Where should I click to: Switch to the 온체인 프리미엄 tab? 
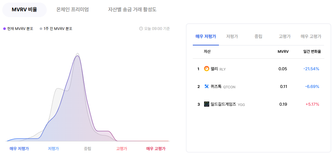point(73,10)
